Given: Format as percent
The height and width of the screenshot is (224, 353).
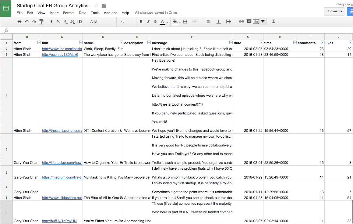Looking at the screenshot, I should (58, 21).
